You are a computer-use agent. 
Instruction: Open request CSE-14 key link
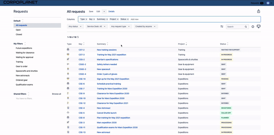tap(82, 79)
